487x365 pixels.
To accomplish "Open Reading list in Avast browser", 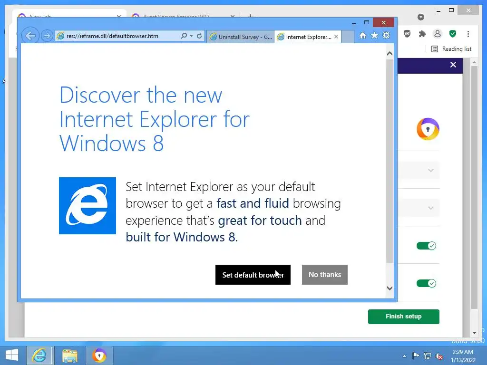I will 452,49.
